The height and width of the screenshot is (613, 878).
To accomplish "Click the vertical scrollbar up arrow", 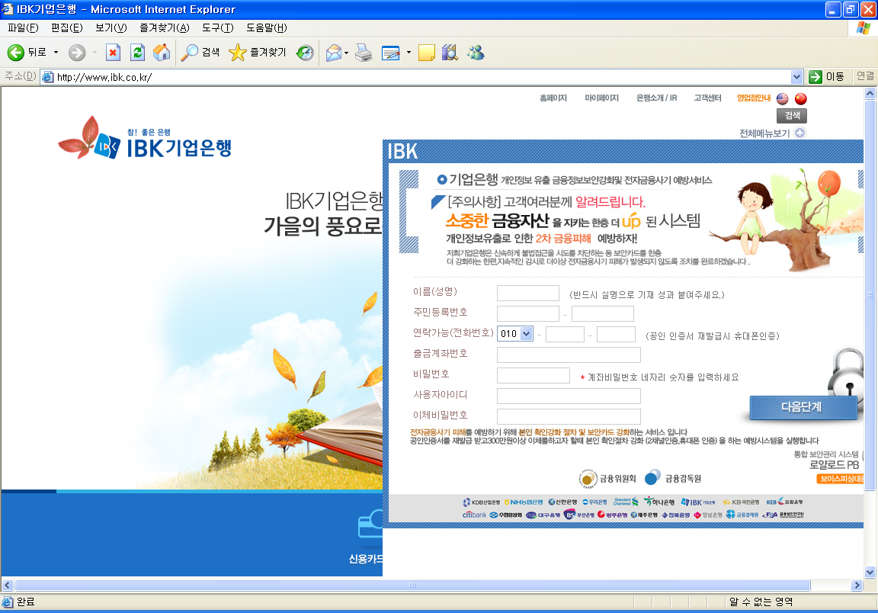I will click(x=870, y=94).
